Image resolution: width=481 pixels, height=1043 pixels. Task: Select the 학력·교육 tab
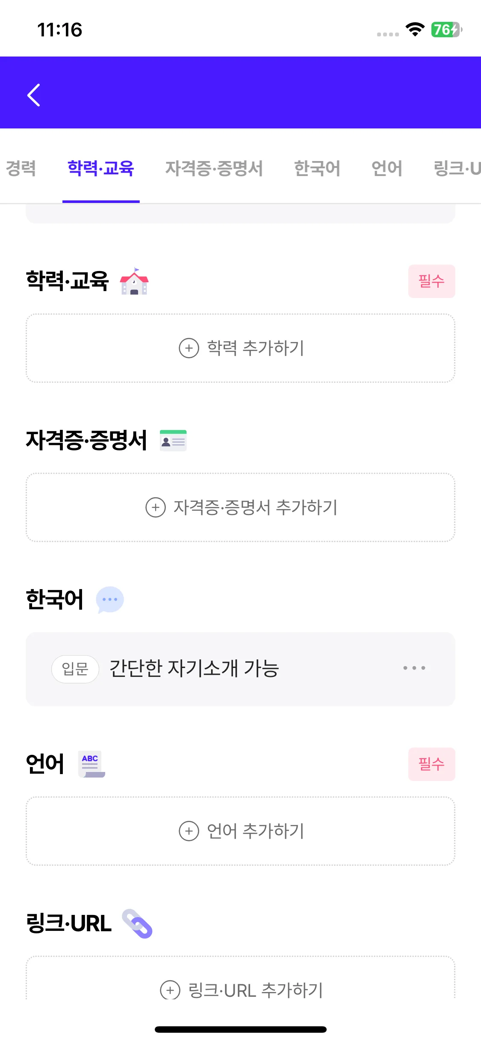[x=101, y=168]
